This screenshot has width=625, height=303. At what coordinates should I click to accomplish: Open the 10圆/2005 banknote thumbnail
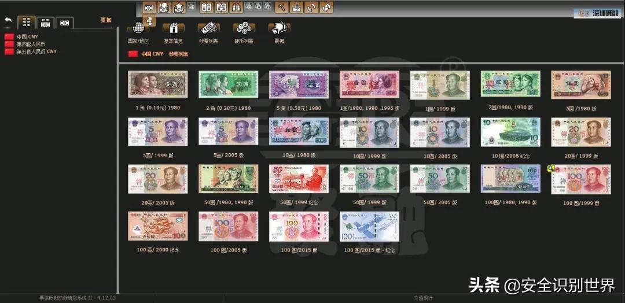point(440,132)
